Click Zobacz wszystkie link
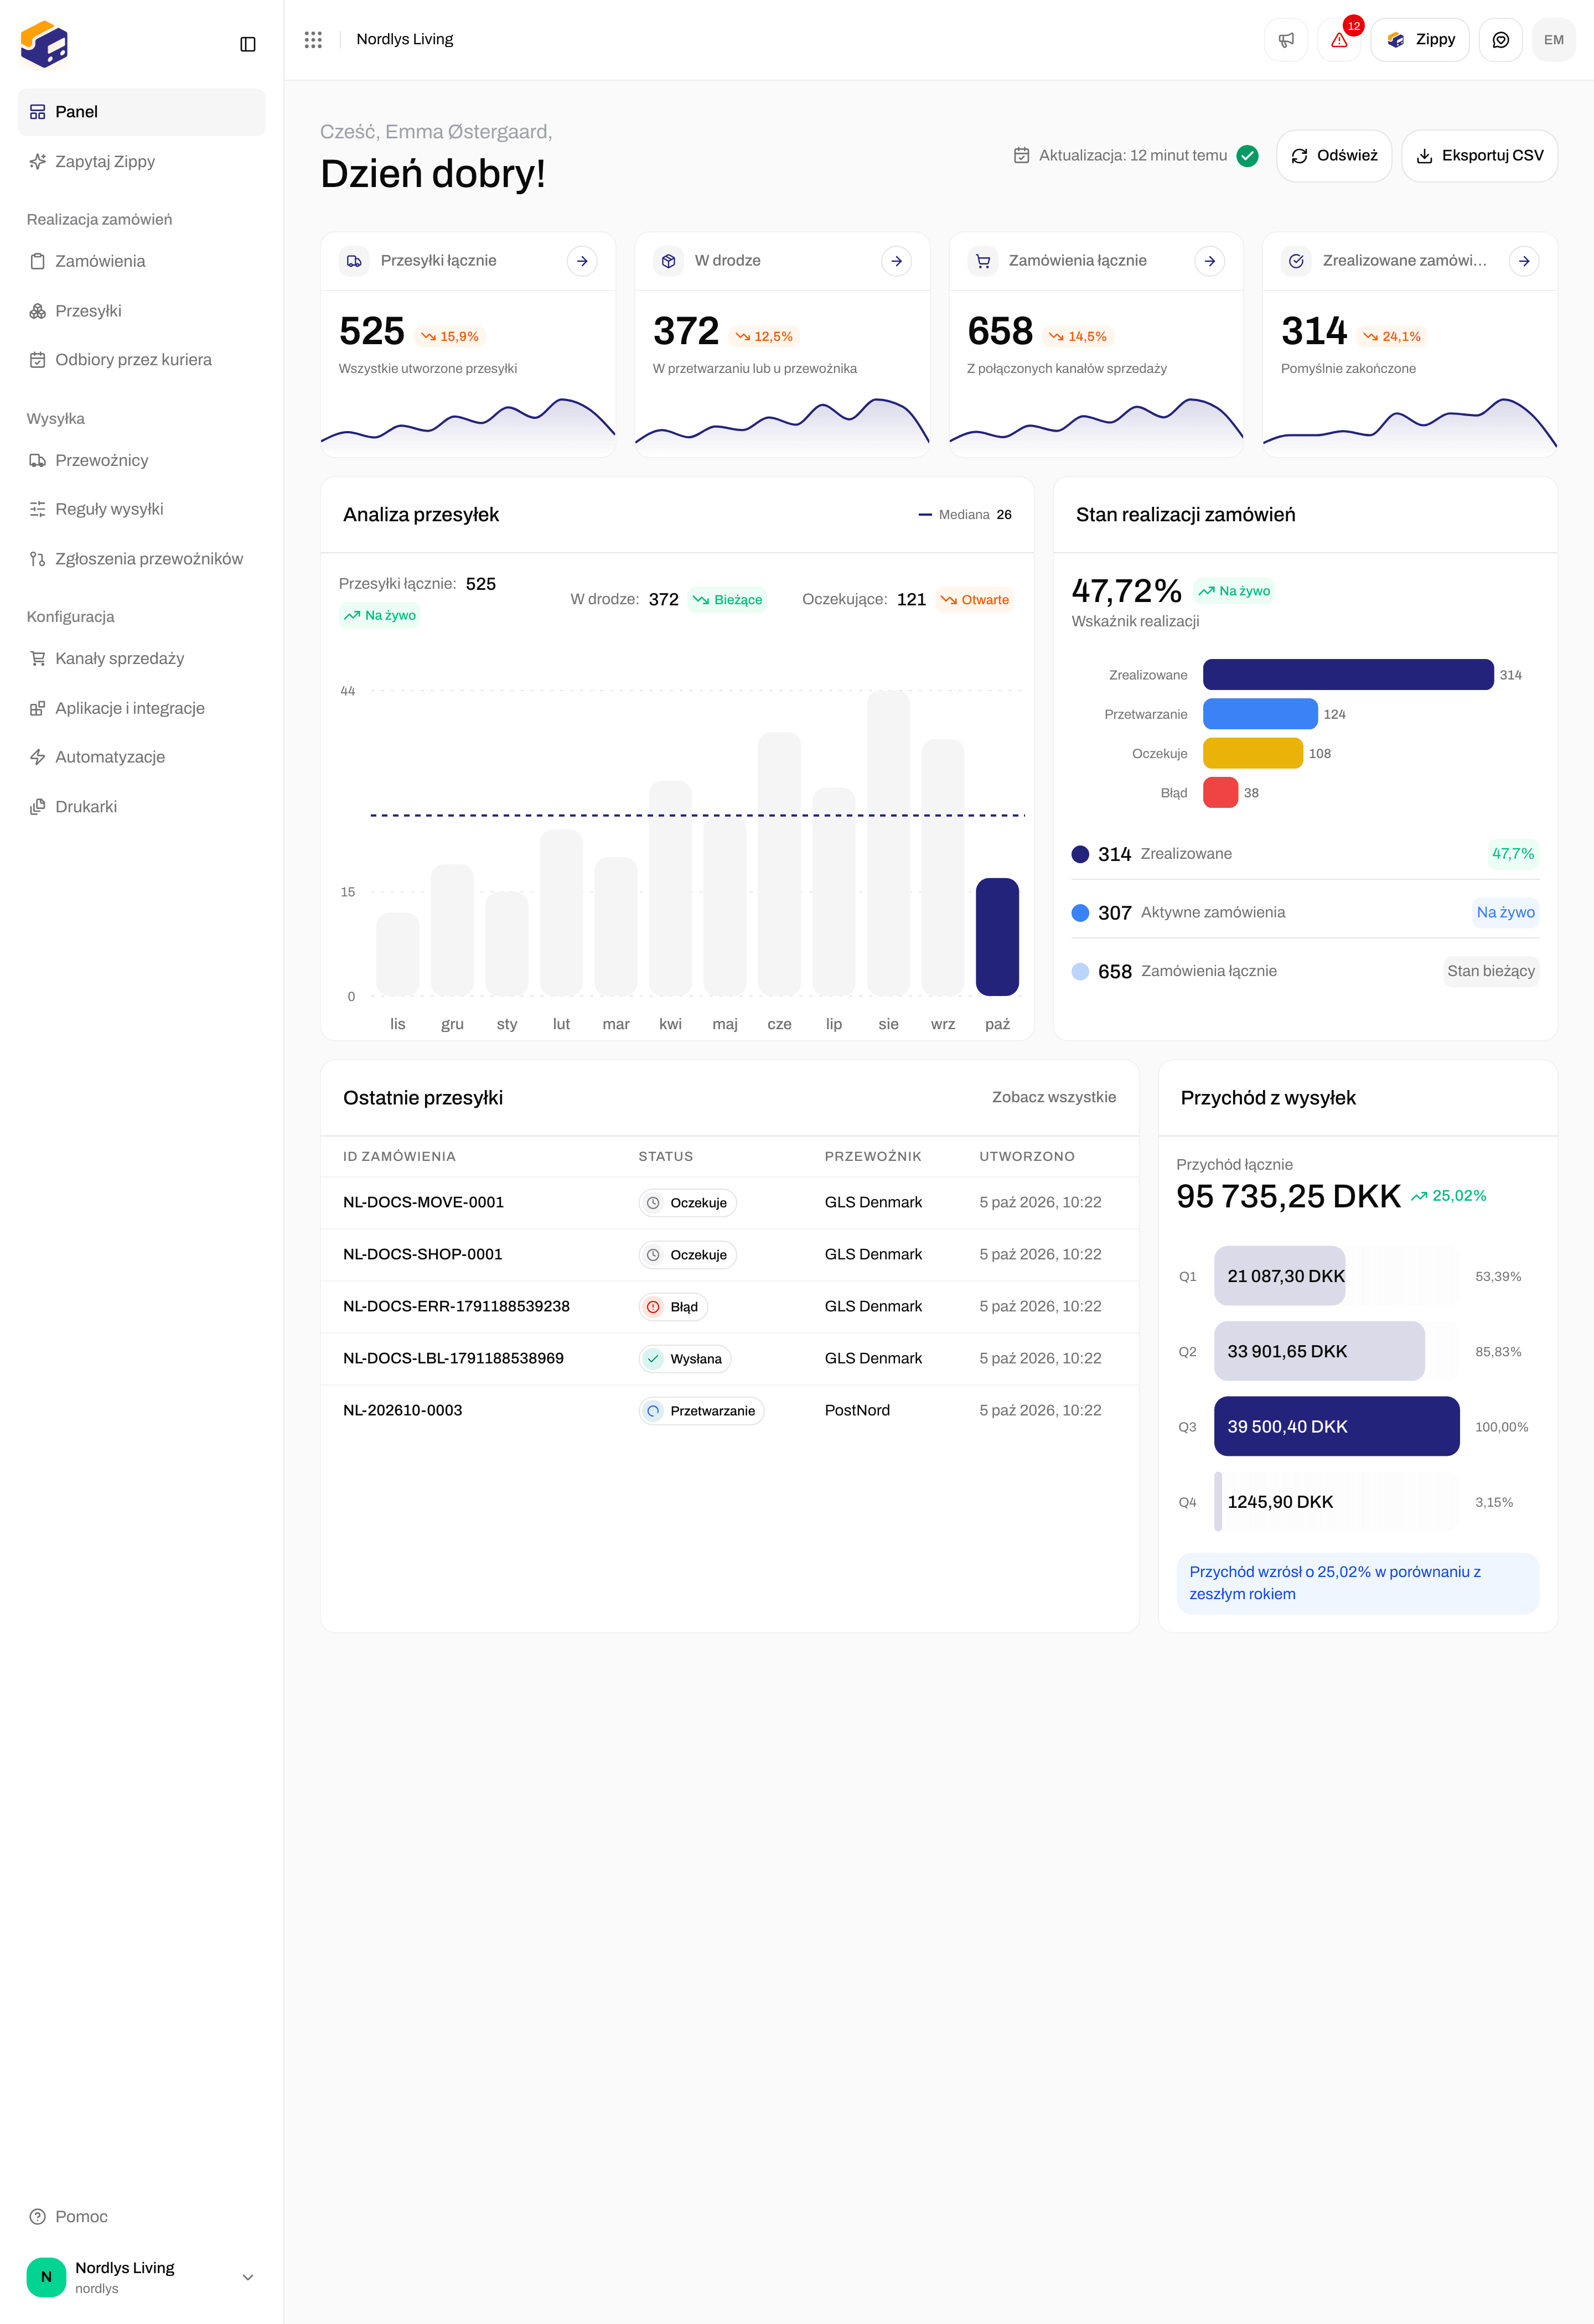 click(x=1053, y=1097)
